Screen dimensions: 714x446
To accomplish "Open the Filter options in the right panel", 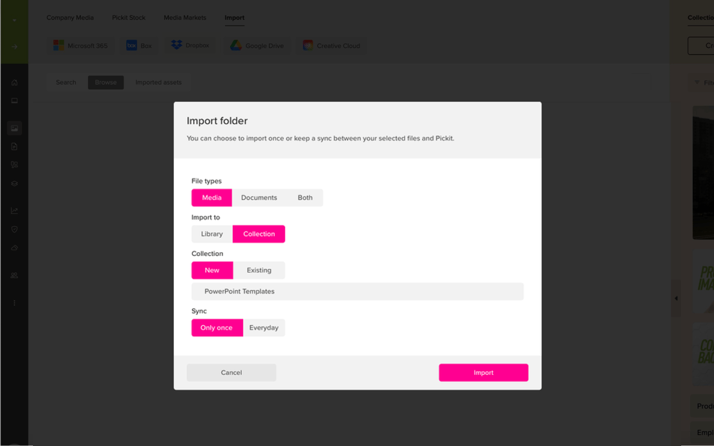I will click(705, 82).
